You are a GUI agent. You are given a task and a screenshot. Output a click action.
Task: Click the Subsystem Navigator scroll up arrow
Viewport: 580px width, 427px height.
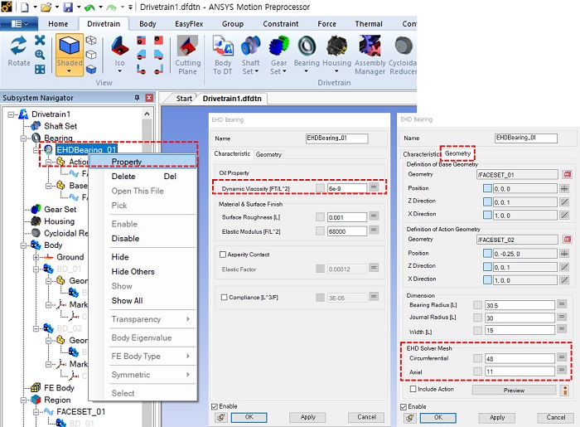[x=147, y=114]
